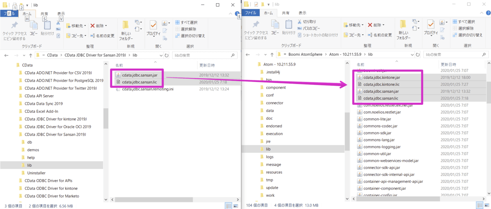The width and height of the screenshot is (491, 209).
Task: Open demos folder in left tree
Action: coord(33,150)
